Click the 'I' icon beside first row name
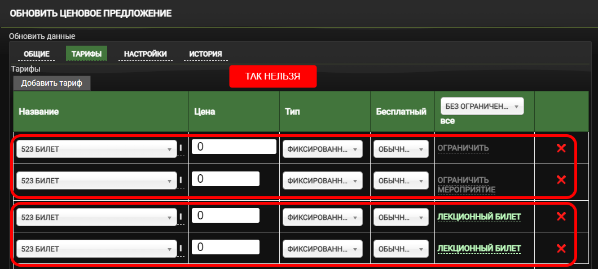The height and width of the screenshot is (269, 598). pyautogui.click(x=181, y=149)
